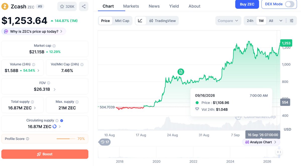The image size is (301, 166).
Task: Select Price chart view
Action: tap(105, 21)
